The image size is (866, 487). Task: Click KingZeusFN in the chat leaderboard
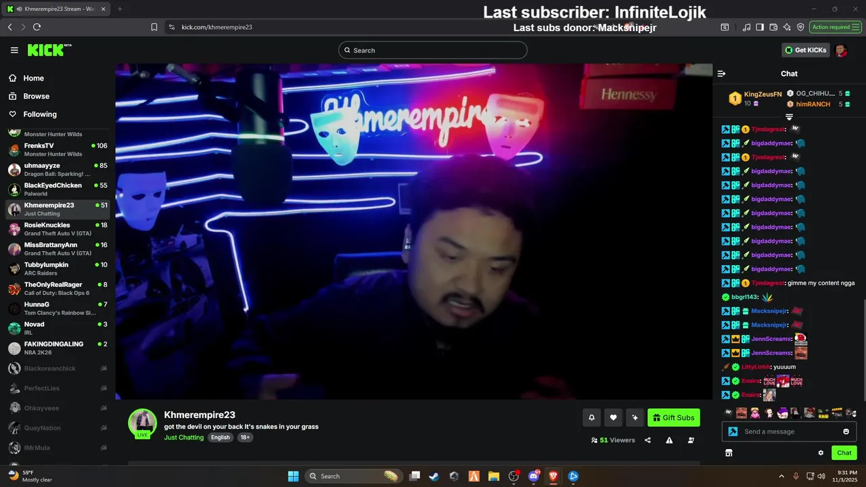[762, 95]
